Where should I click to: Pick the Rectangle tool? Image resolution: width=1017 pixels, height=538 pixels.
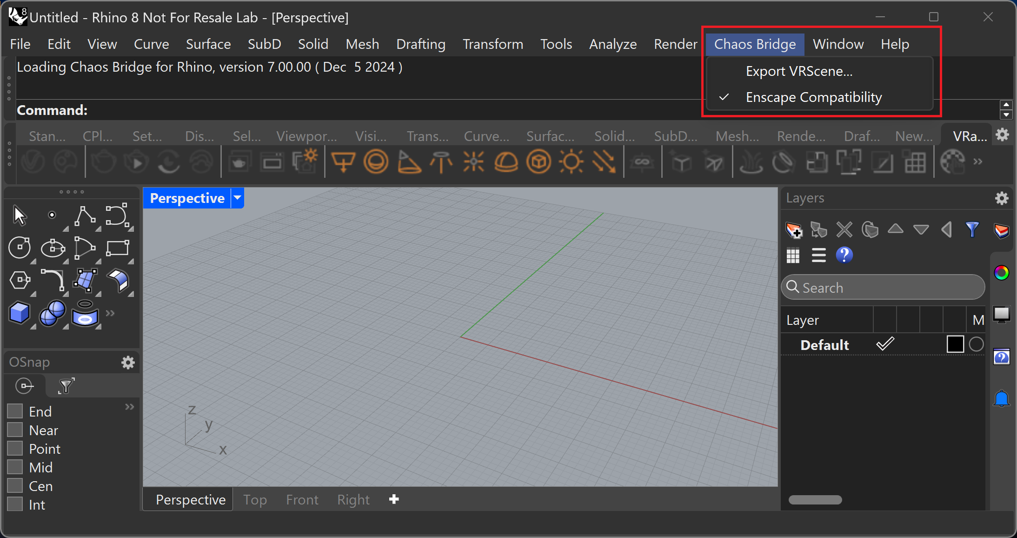point(118,248)
